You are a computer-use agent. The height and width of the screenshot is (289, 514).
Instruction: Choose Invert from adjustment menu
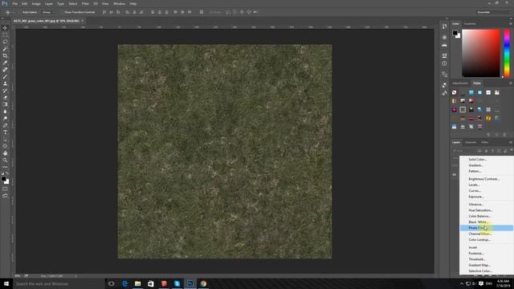click(x=486, y=247)
